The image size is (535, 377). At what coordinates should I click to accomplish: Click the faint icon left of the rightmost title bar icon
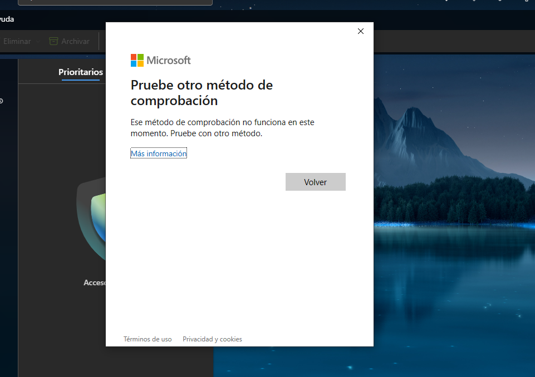tap(500, 2)
